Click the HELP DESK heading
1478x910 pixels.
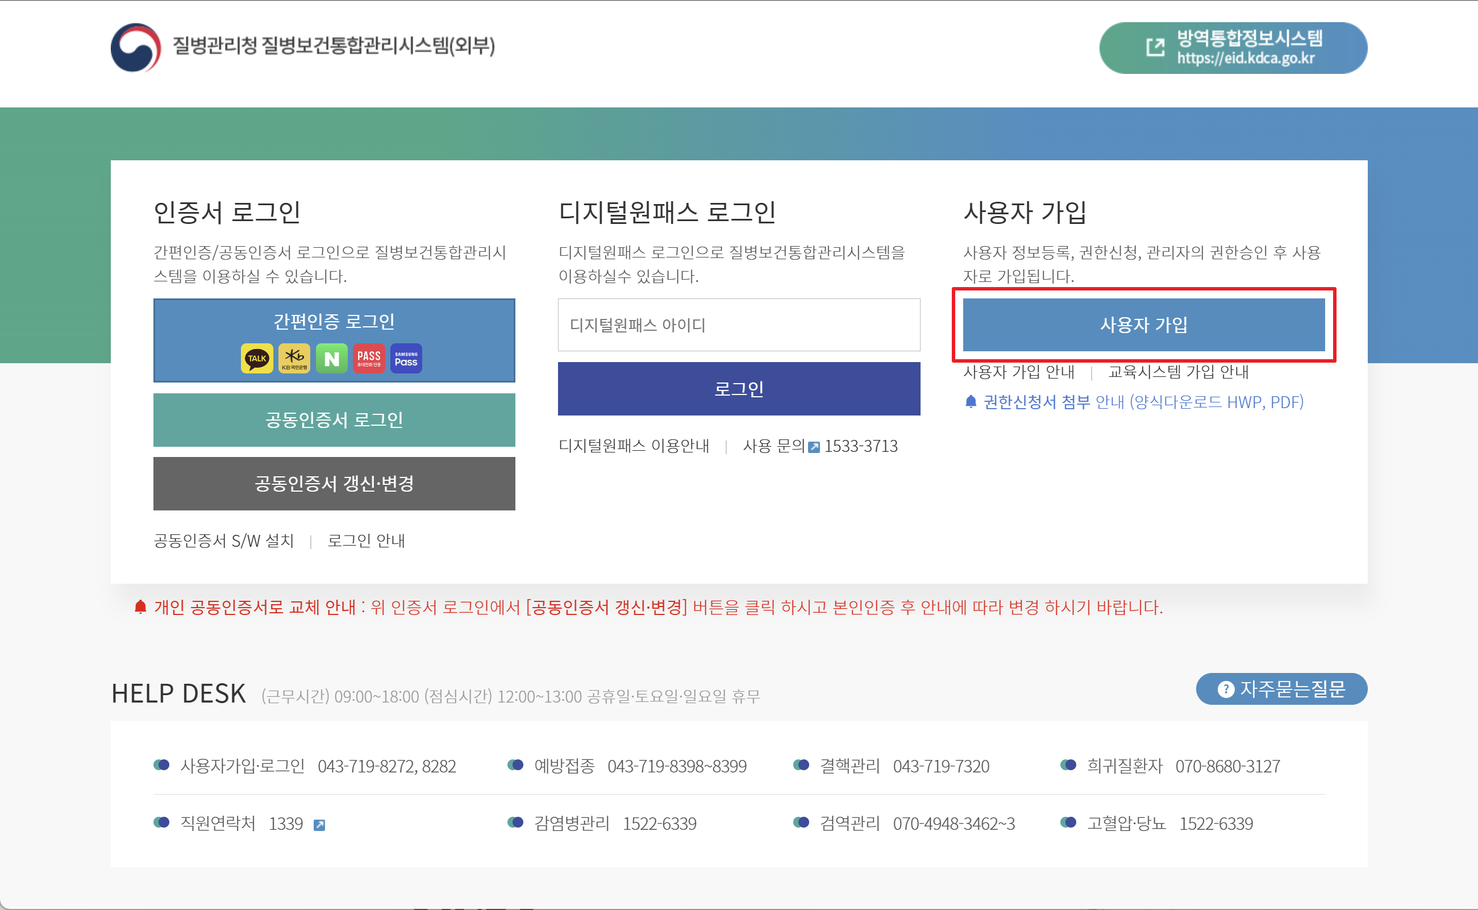[178, 694]
